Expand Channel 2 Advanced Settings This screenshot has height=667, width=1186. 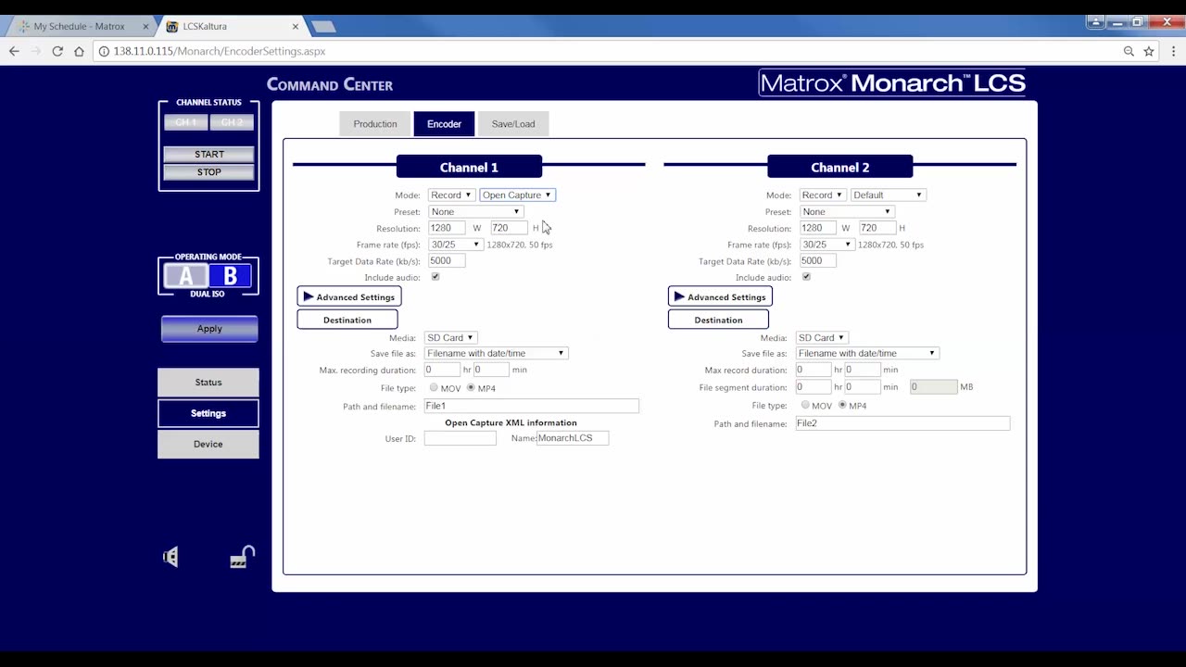720,296
